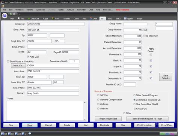The width and height of the screenshot is (178, 136).
Task: Open the File menu
Action: (5, 10)
